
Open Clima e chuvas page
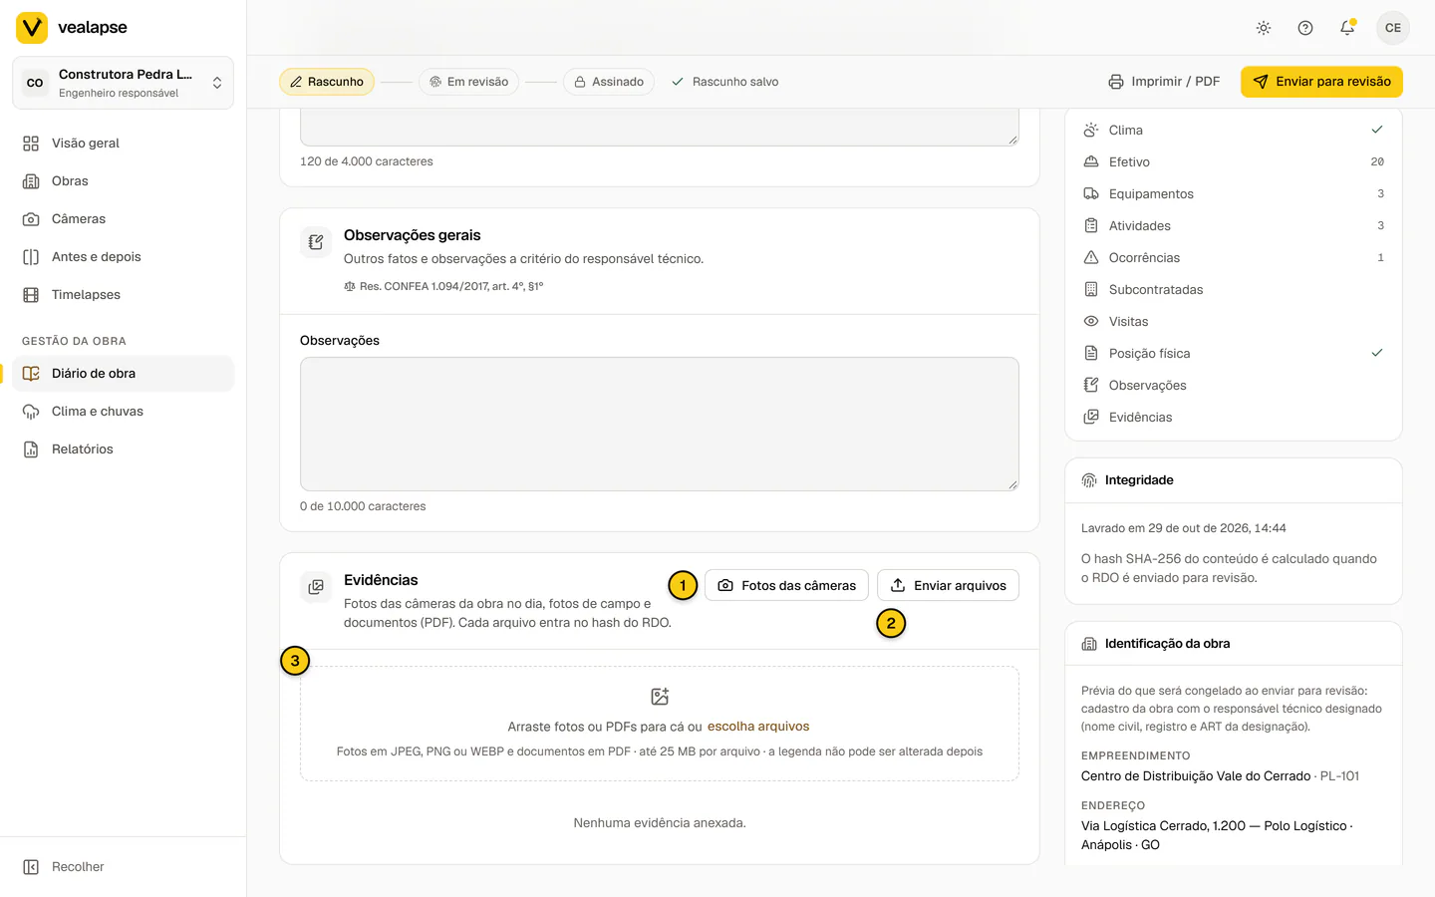pyautogui.click(x=123, y=412)
